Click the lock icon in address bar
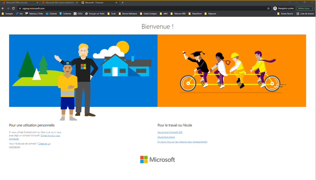The image size is (316, 180). point(20,9)
